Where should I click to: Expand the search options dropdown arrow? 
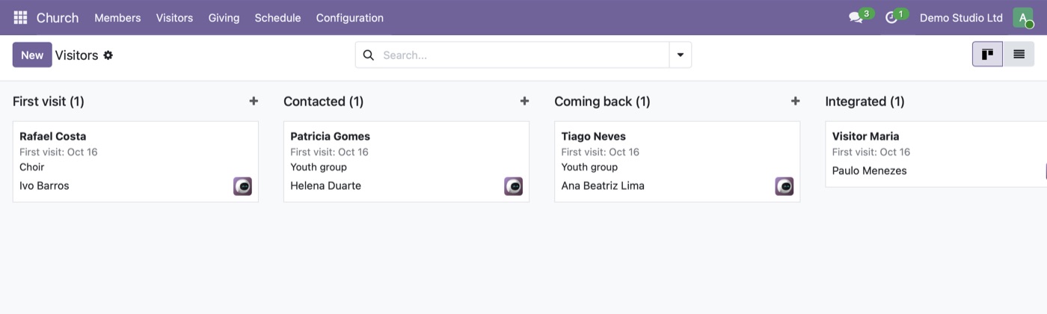coord(681,55)
